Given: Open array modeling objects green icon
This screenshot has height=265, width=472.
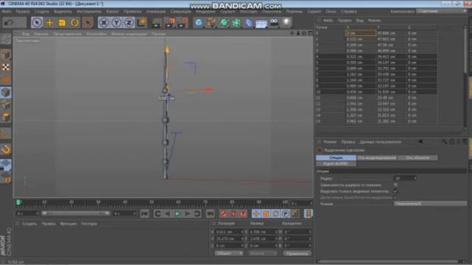Looking at the screenshot, I should [x=236, y=23].
